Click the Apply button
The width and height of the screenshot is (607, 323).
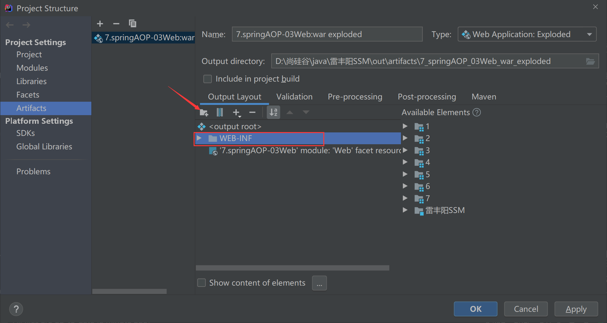pyautogui.click(x=576, y=309)
